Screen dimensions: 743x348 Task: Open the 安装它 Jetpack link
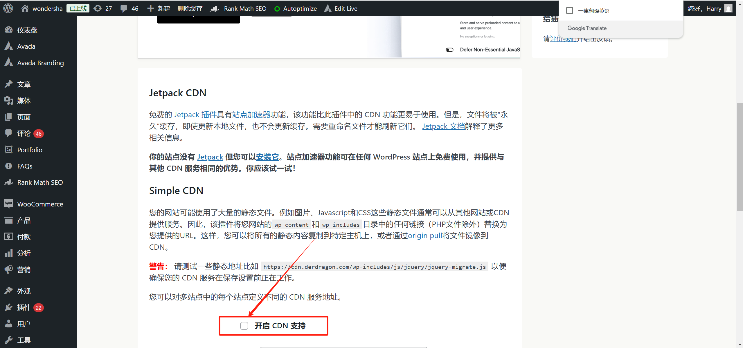[x=267, y=157]
